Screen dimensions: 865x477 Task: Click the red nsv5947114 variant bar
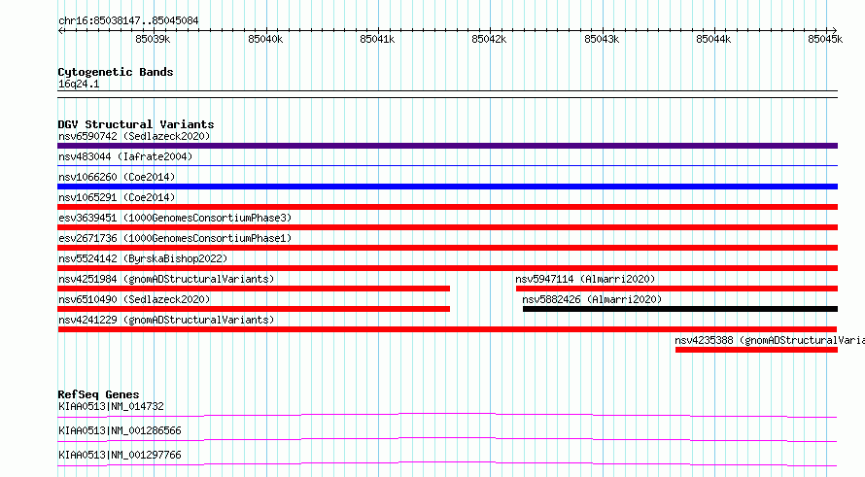pos(676,289)
